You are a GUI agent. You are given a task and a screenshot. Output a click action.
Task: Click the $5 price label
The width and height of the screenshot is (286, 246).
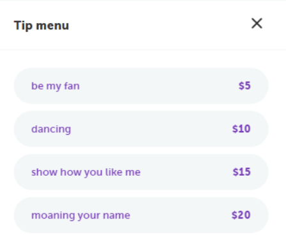[x=245, y=86]
